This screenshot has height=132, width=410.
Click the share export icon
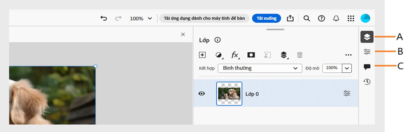pos(290,18)
